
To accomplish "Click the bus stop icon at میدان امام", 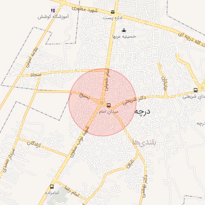I will coord(109,105).
